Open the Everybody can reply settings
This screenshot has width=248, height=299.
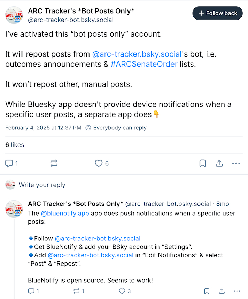click(x=116, y=128)
